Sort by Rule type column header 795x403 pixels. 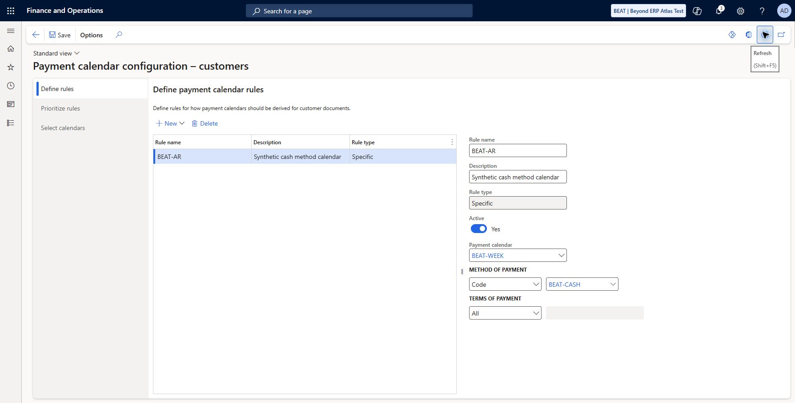(363, 142)
